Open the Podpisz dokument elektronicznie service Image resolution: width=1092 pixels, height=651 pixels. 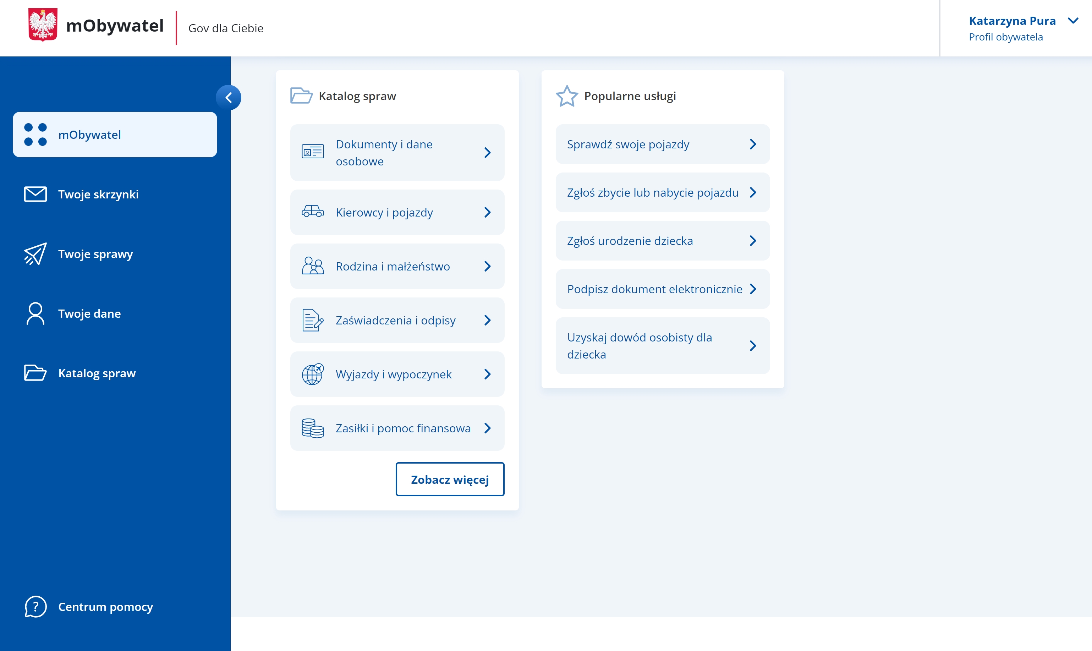click(663, 289)
